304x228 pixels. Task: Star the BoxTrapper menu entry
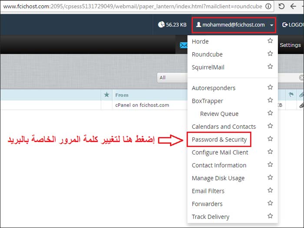click(270, 100)
